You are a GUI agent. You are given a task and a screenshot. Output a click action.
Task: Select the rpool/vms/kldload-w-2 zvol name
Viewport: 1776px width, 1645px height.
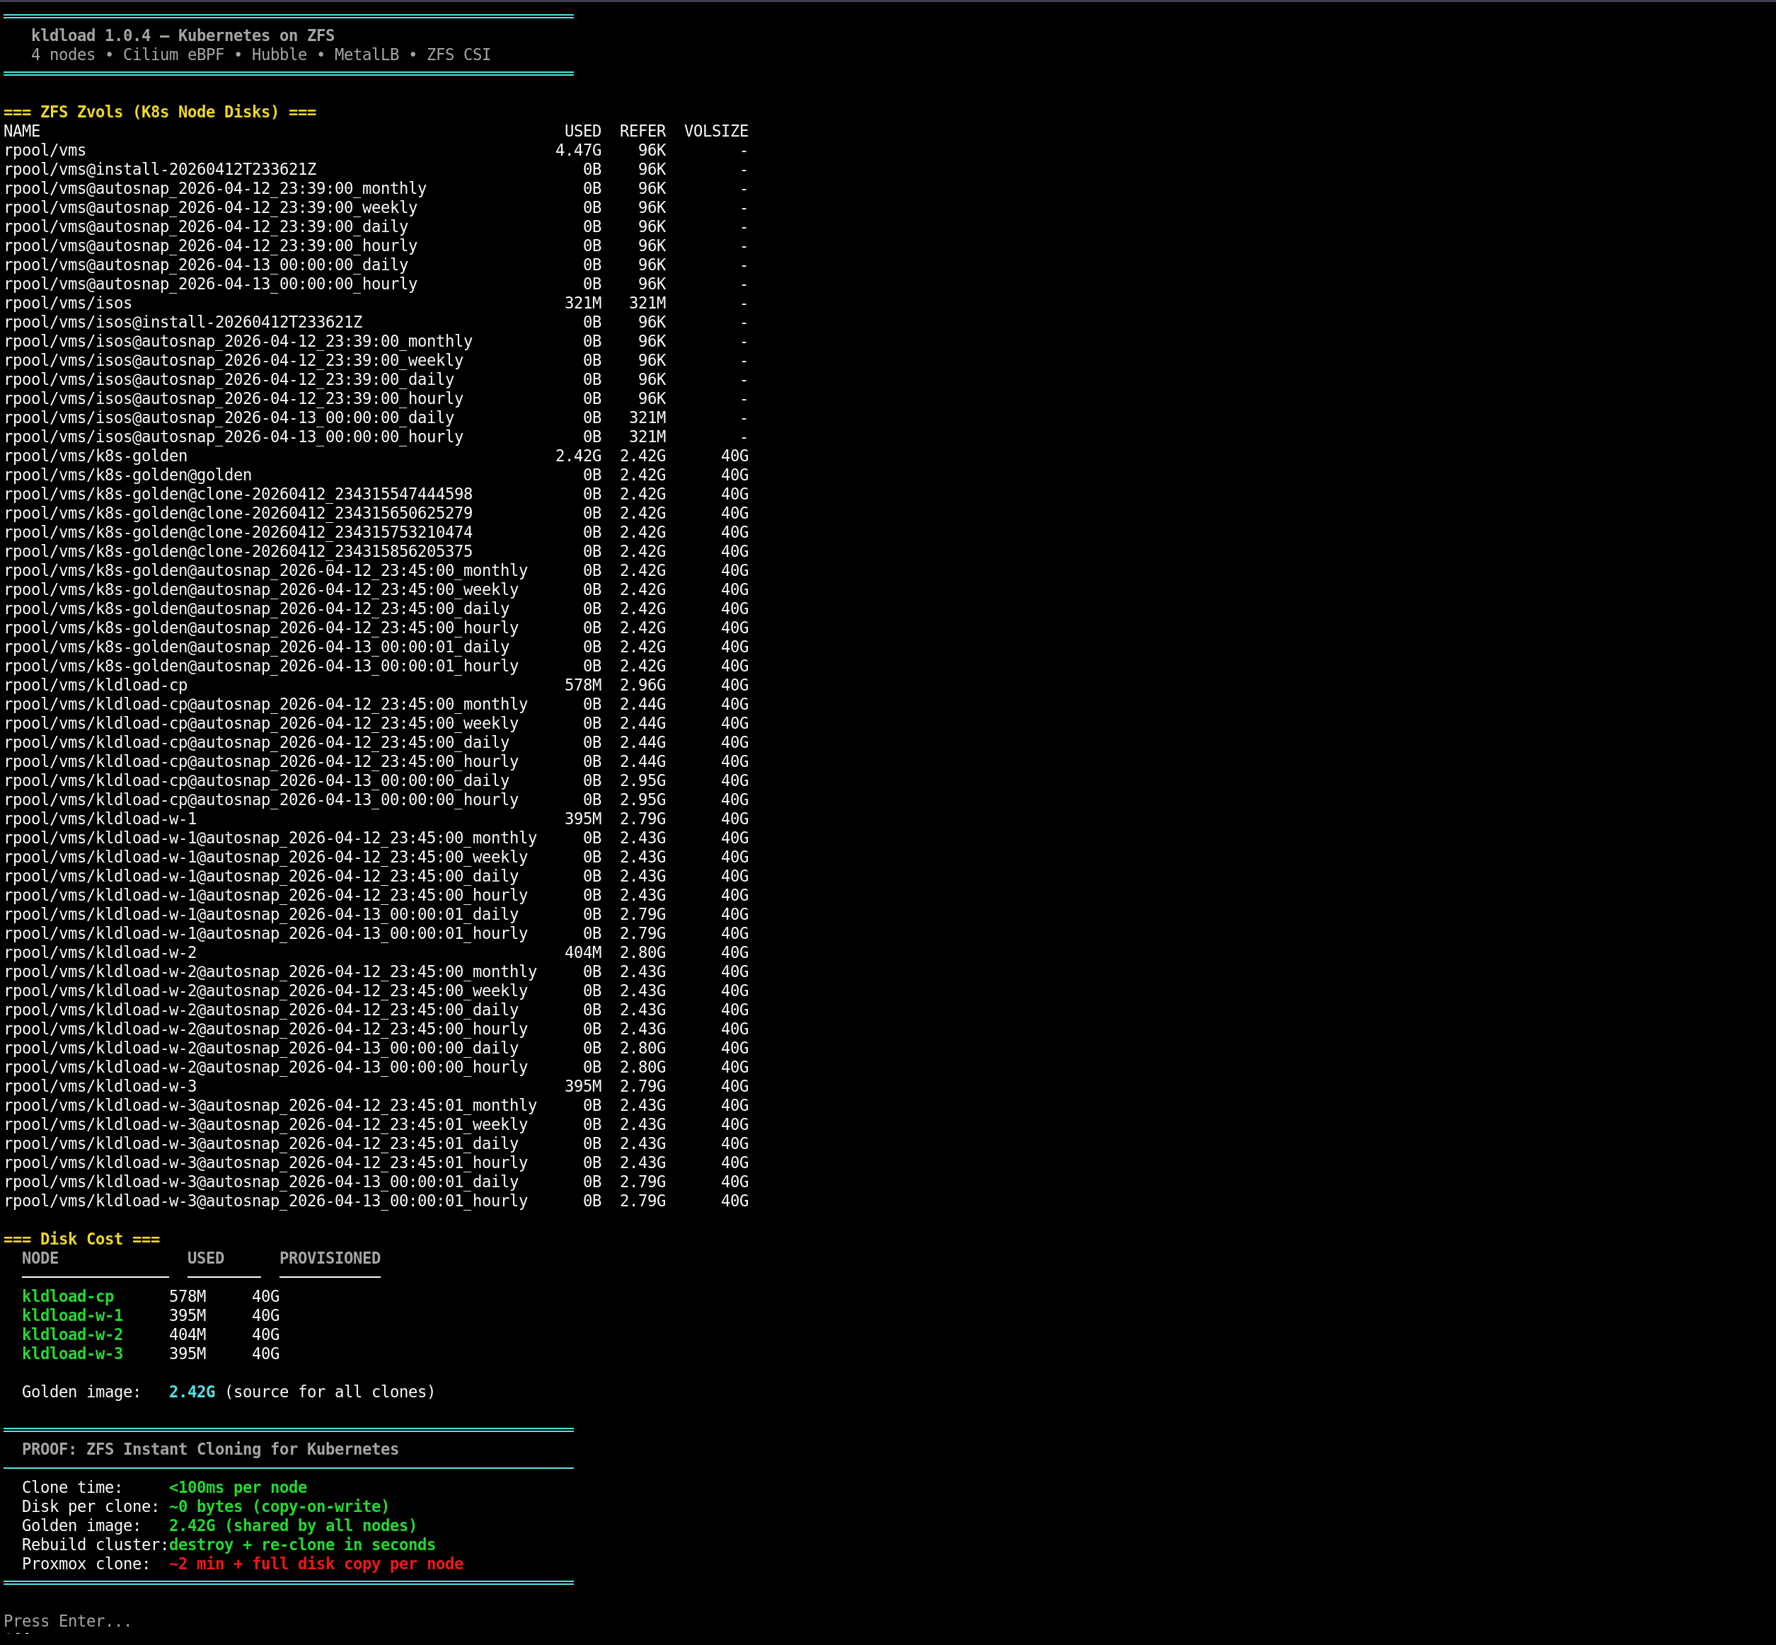point(100,952)
